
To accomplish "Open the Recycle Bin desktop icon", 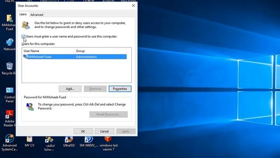I will 9,68.
